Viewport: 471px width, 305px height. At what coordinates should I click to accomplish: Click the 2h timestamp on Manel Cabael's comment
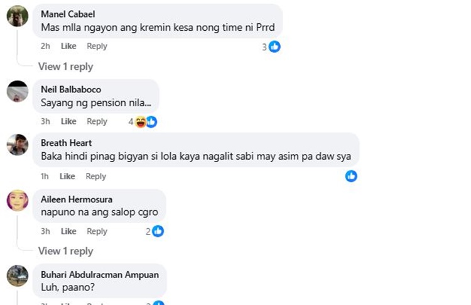(x=45, y=46)
